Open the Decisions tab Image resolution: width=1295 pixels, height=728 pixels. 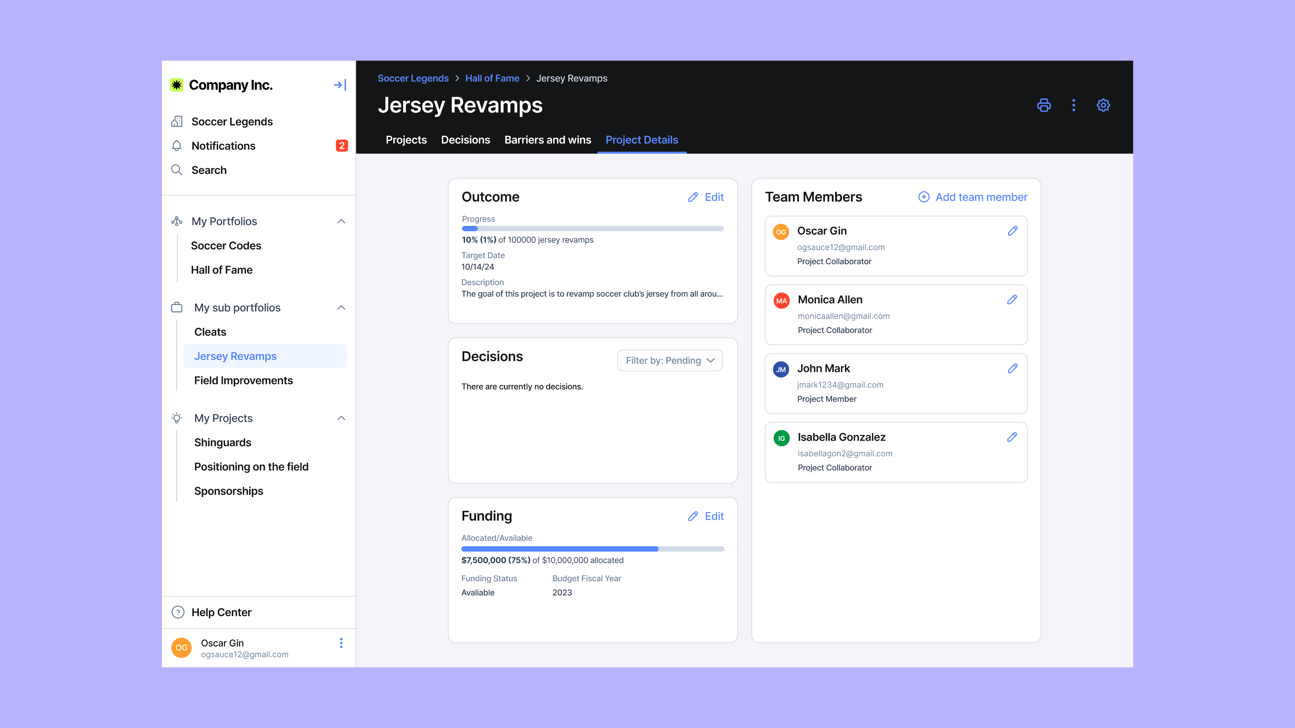click(x=465, y=140)
